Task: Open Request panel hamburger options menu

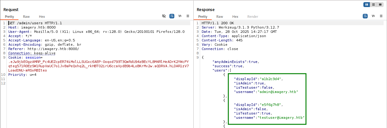Action: click(x=188, y=16)
